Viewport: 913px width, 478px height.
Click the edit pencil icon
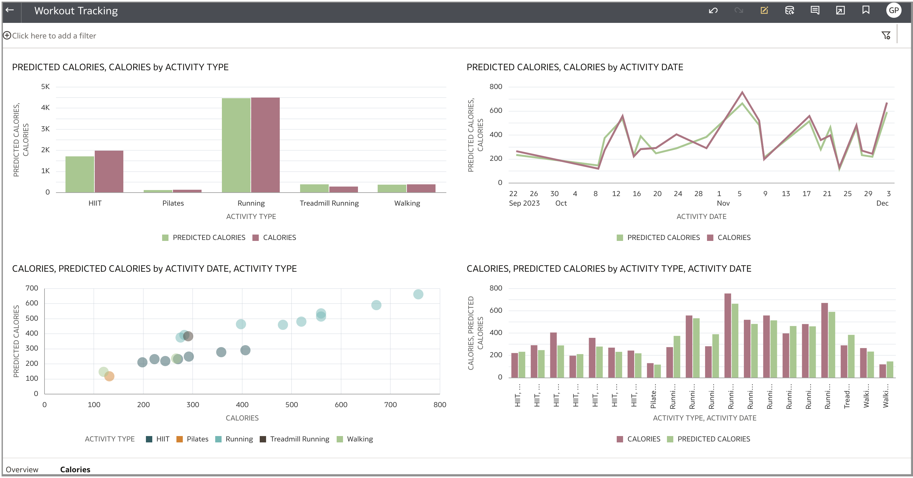click(764, 10)
